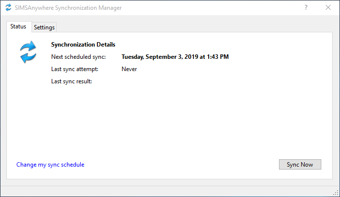The height and width of the screenshot is (197, 340).
Task: Open Change my sync schedule link
Action: click(x=50, y=165)
